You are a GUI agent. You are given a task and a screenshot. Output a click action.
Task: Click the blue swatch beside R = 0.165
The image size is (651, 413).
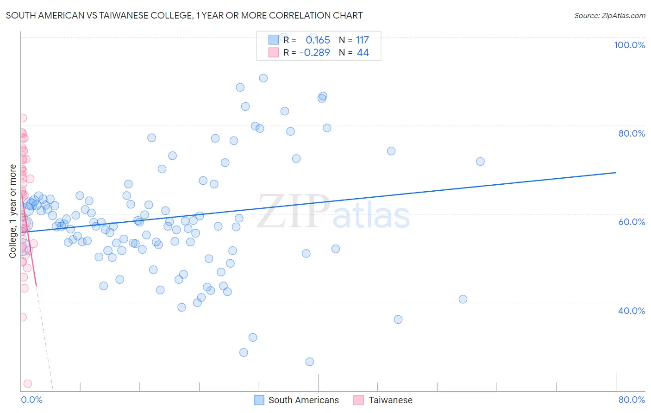[x=274, y=40]
